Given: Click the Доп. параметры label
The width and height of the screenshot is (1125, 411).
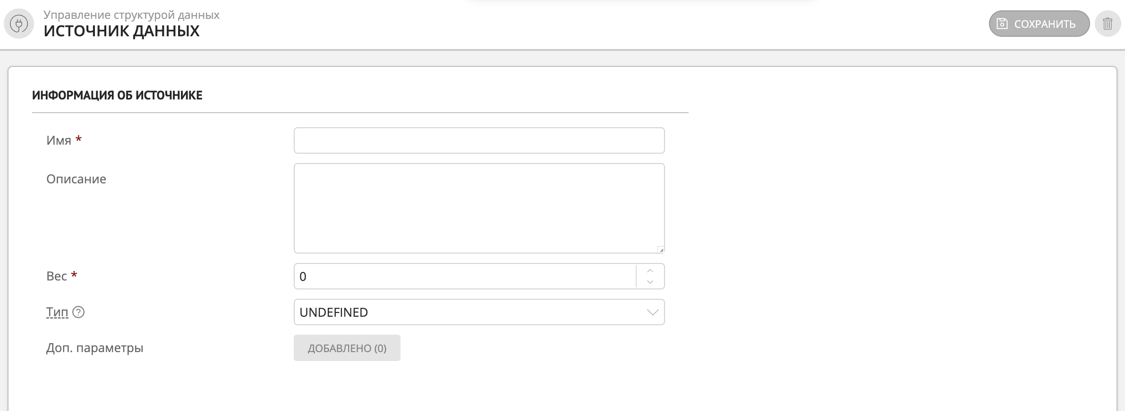Looking at the screenshot, I should click(94, 348).
